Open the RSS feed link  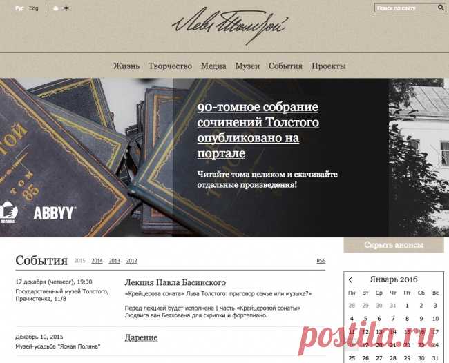coord(321,261)
